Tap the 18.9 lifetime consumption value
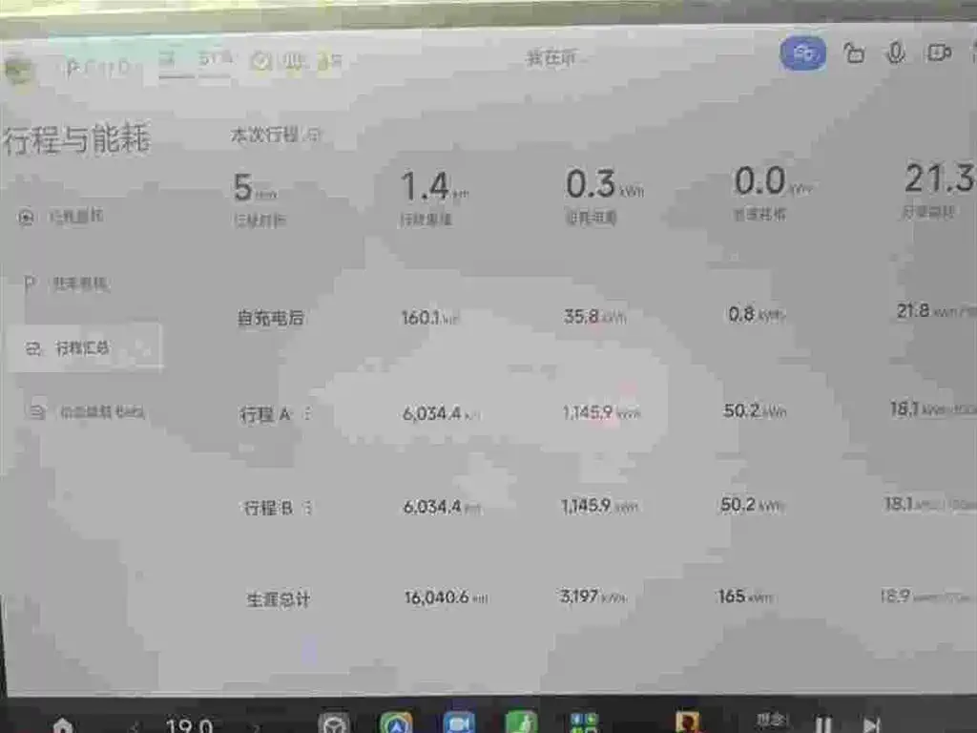Viewport: 977px width, 733px height. pyautogui.click(x=927, y=596)
